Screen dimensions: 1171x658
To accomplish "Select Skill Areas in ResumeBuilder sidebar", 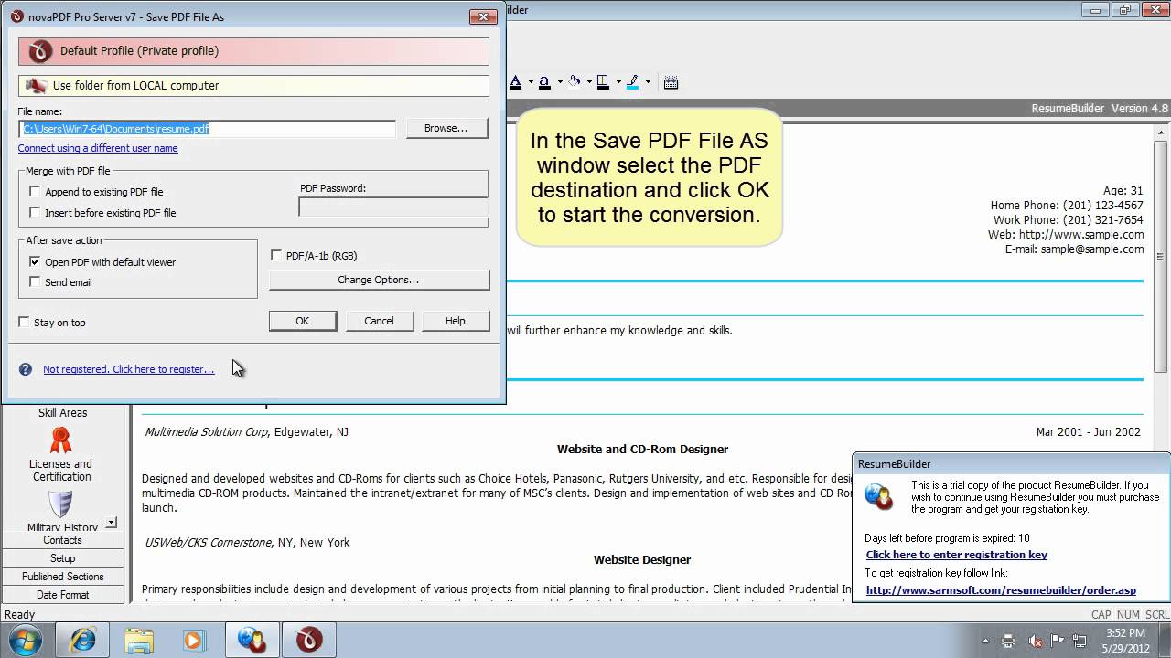I will click(x=63, y=413).
